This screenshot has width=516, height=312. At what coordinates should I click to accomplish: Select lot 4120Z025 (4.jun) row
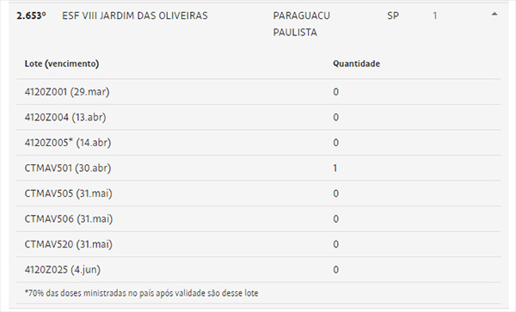259,270
